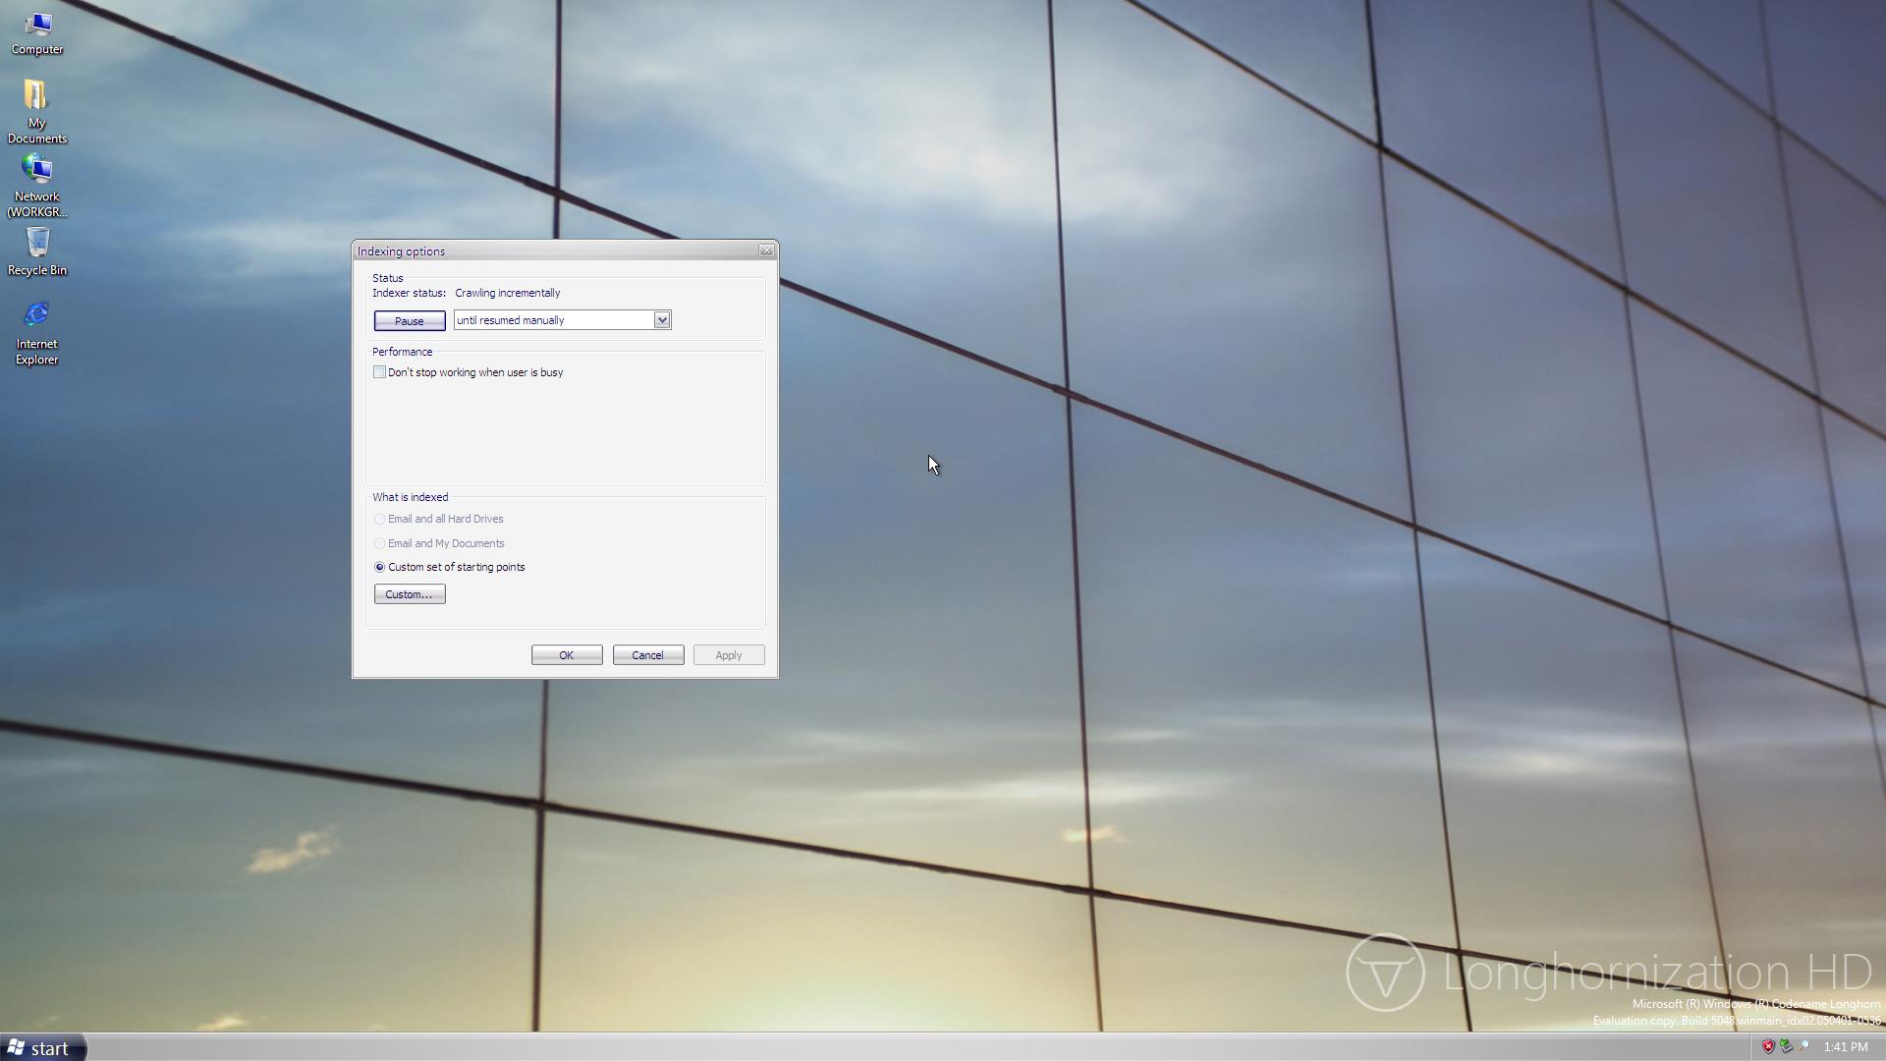Viewport: 1886px width, 1061px height.
Task: Confirm the dialog with OK
Action: pos(566,655)
